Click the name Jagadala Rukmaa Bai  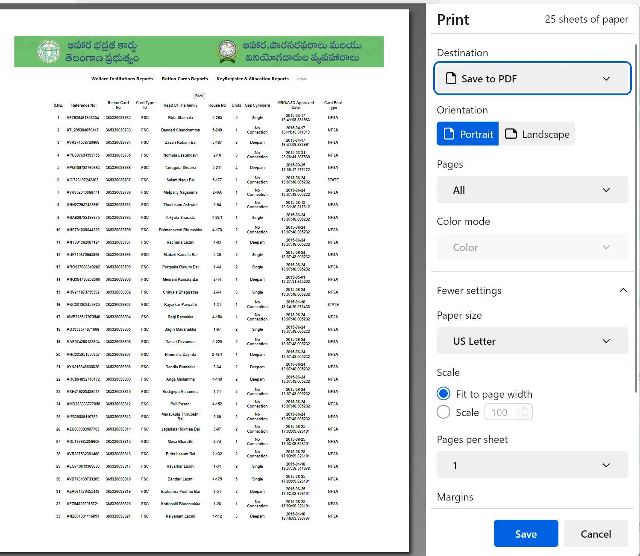[x=180, y=429]
